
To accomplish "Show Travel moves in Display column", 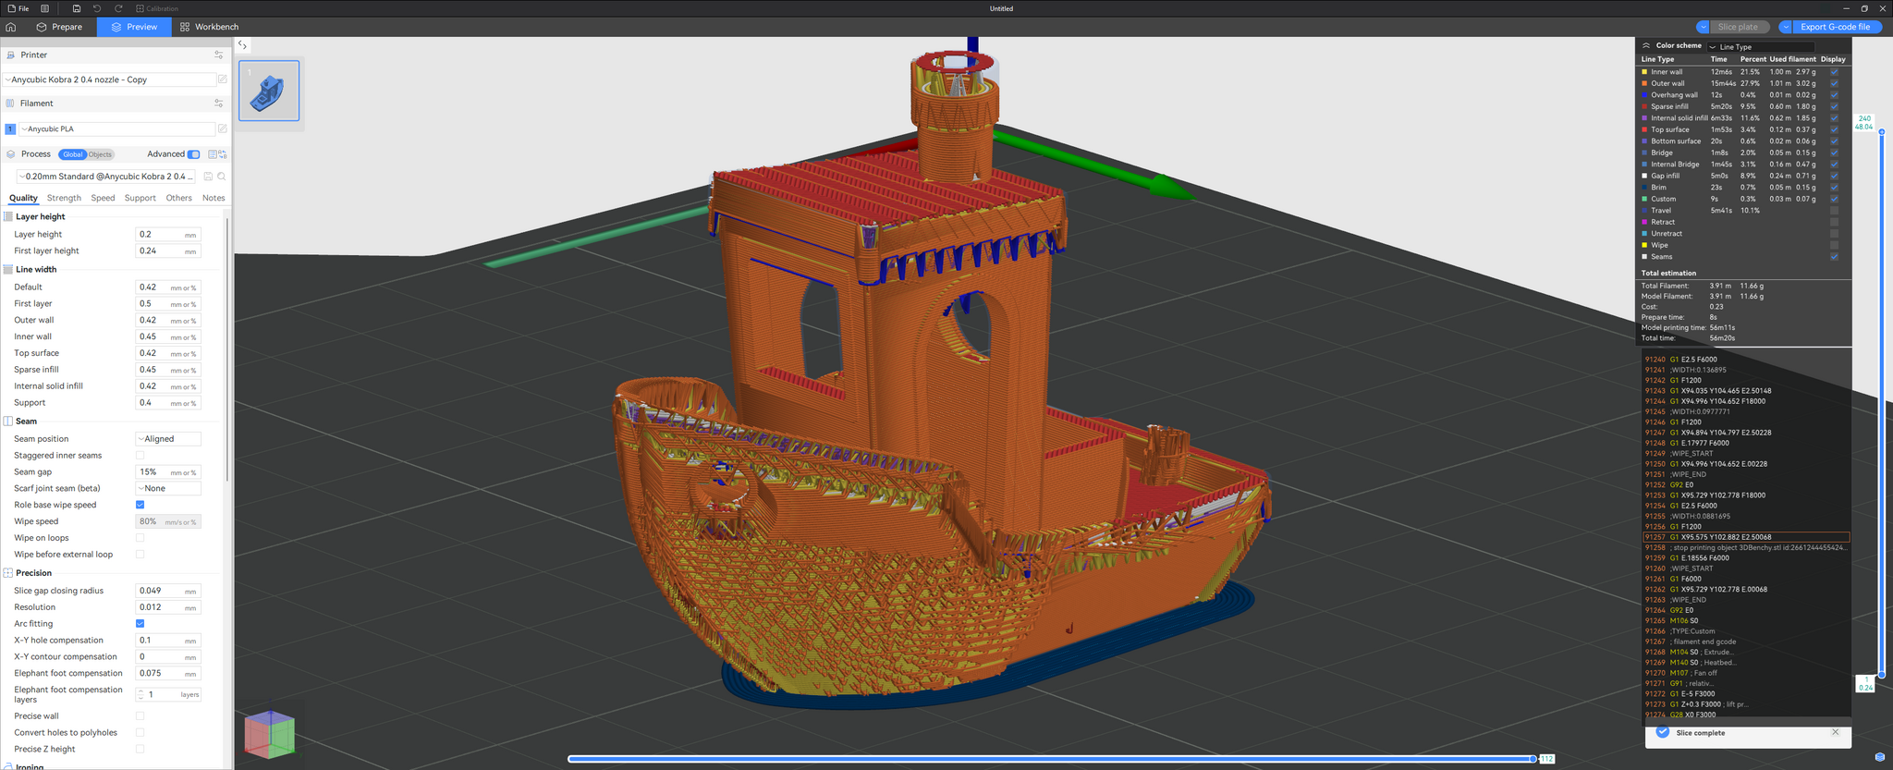I will pyautogui.click(x=1834, y=211).
